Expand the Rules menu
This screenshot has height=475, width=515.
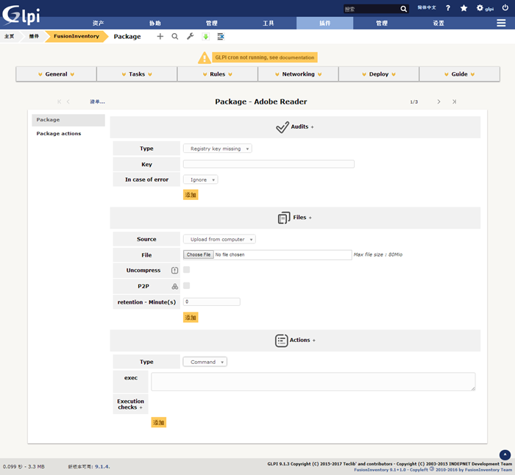click(218, 74)
